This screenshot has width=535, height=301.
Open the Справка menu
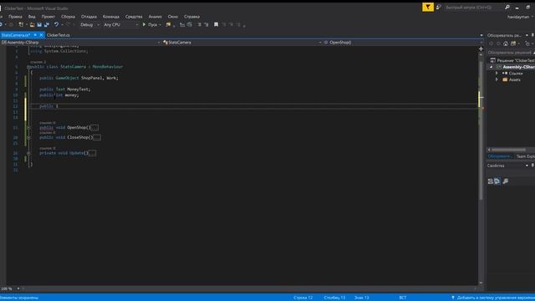tap(191, 17)
